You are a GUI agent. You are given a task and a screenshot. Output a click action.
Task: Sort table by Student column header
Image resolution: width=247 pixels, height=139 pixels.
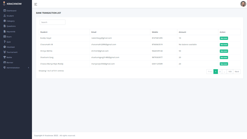tap(44, 32)
